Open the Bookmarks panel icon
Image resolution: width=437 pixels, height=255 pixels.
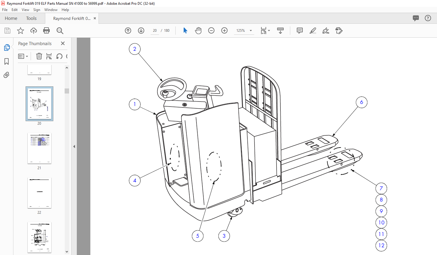[7, 61]
